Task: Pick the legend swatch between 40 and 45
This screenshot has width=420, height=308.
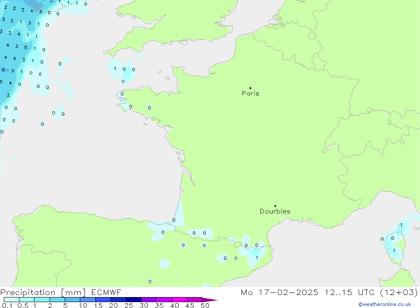Action: (x=179, y=300)
